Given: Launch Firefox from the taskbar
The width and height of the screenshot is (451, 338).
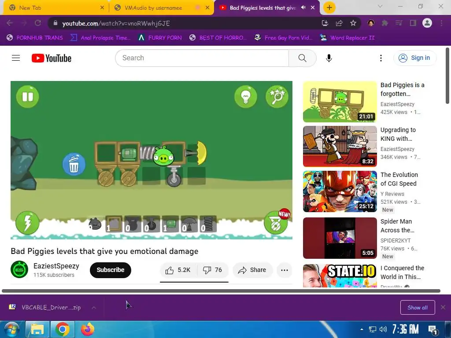Looking at the screenshot, I should click(x=88, y=329).
